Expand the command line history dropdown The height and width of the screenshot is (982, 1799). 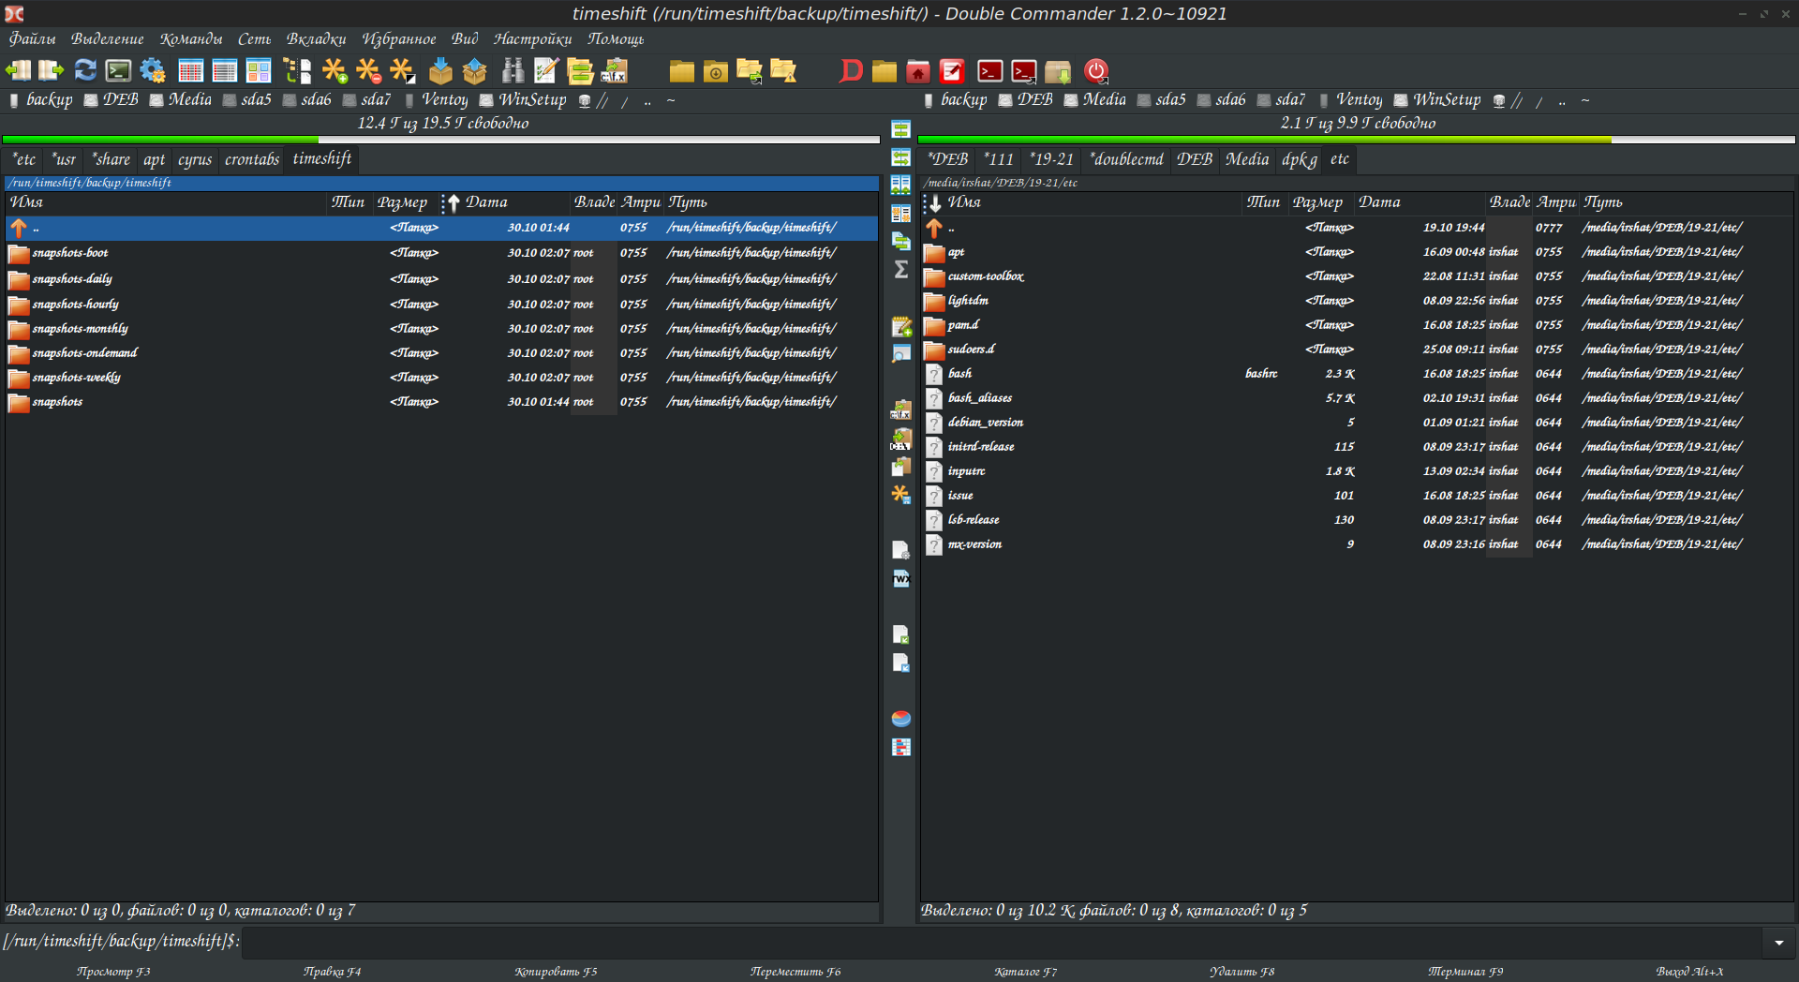[x=1778, y=943]
